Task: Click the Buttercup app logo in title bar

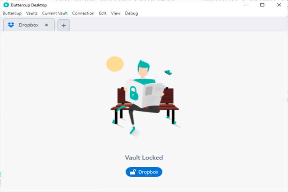Action: pos(6,5)
